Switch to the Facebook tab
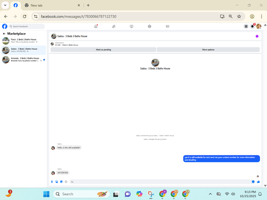267x200 pixels. point(15,5)
